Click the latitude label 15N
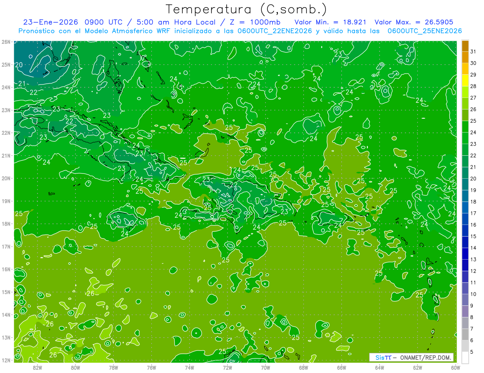Image resolution: width=484 pixels, height=373 pixels. [x=6, y=292]
